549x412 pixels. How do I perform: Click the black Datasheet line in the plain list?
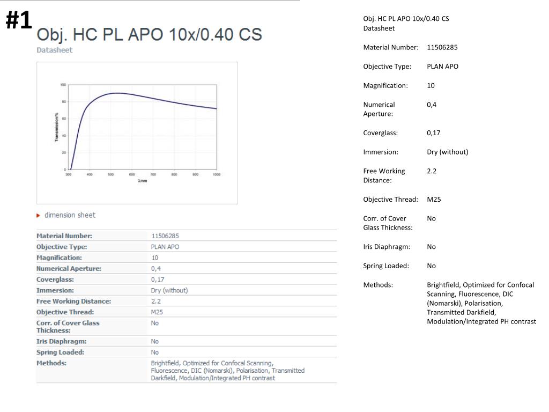click(x=379, y=28)
